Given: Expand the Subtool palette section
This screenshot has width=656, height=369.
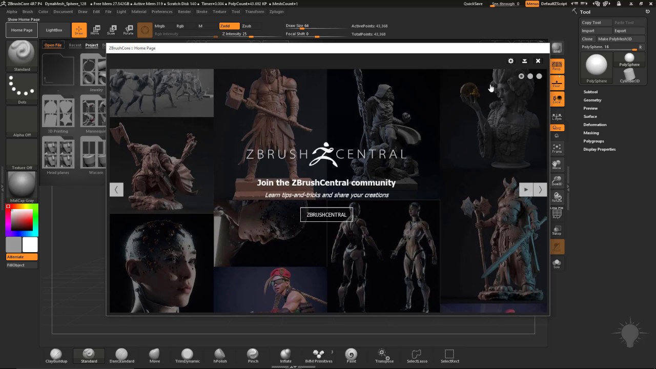Looking at the screenshot, I should click(590, 92).
